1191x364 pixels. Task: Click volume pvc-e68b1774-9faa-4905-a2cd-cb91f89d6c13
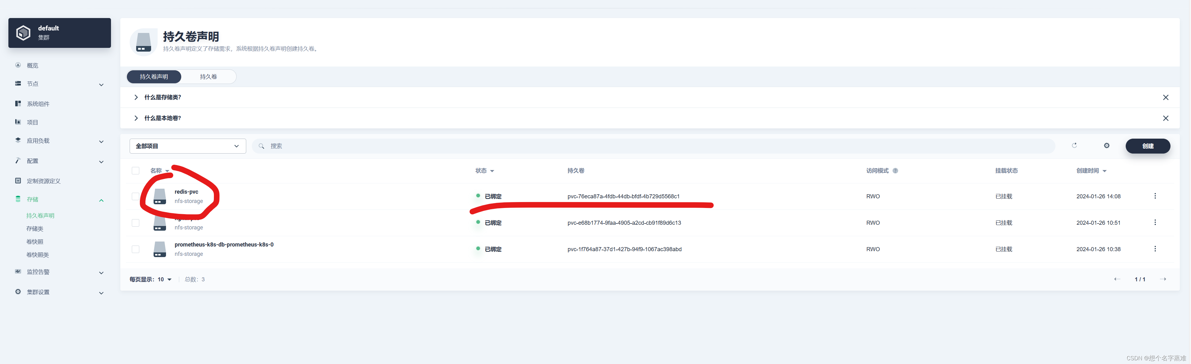(x=624, y=223)
